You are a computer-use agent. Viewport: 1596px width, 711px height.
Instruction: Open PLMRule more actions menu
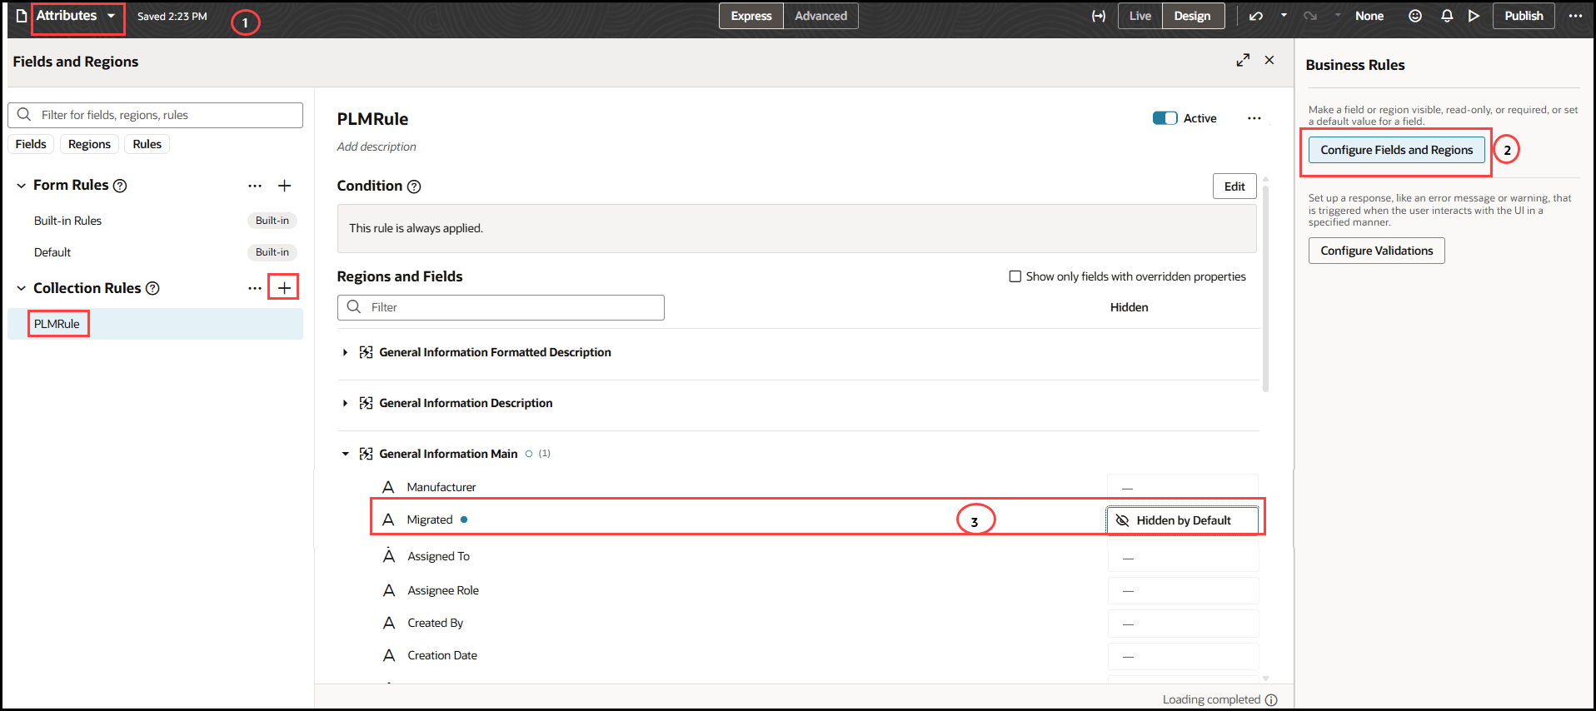(1254, 118)
